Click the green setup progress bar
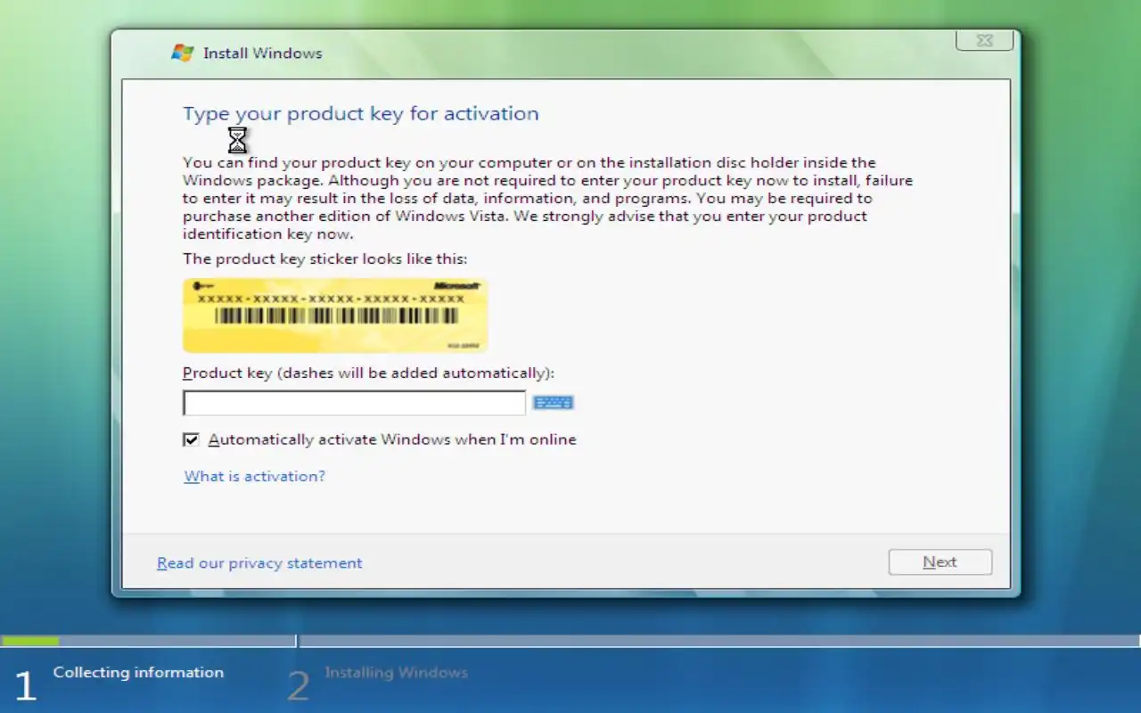This screenshot has height=713, width=1141. point(30,641)
